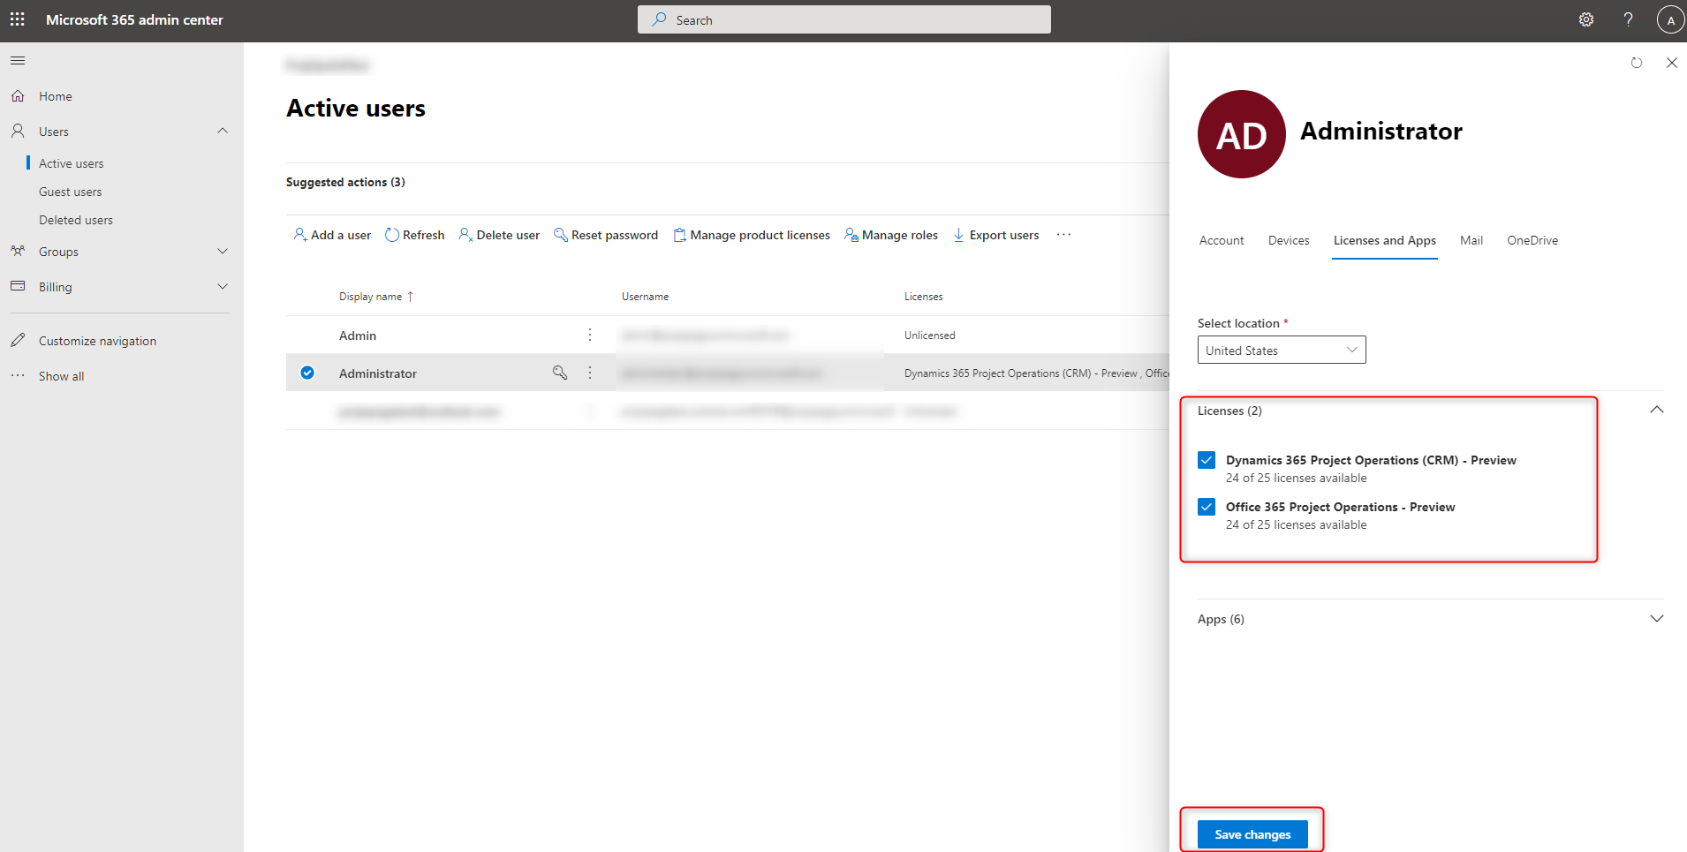
Task: Click the Home navigation label
Action: [56, 96]
